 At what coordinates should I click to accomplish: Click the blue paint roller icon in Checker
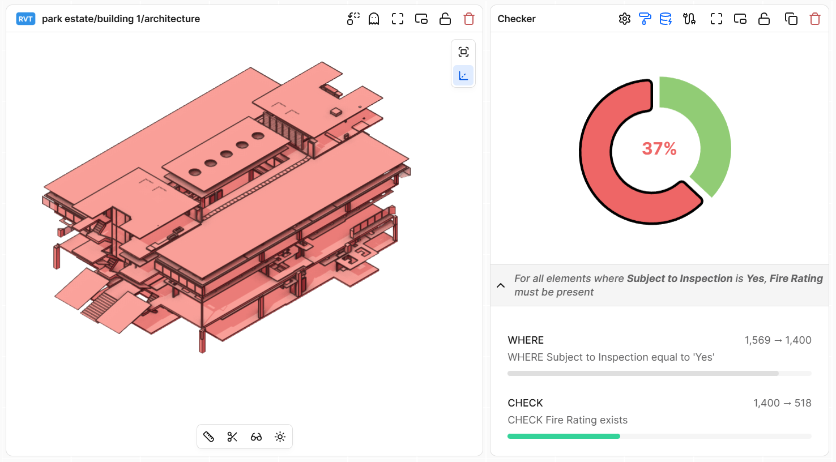(x=645, y=19)
